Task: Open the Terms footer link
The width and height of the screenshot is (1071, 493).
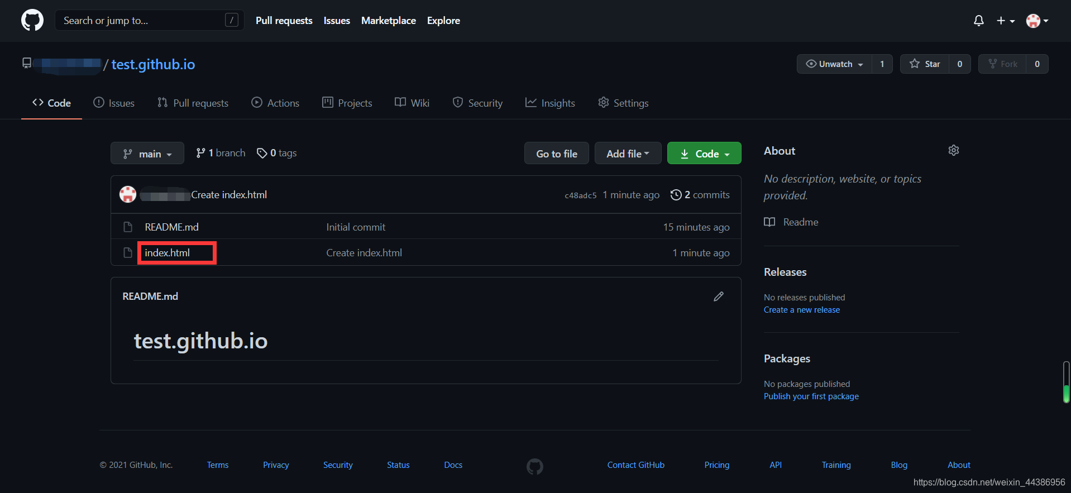Action: tap(218, 465)
